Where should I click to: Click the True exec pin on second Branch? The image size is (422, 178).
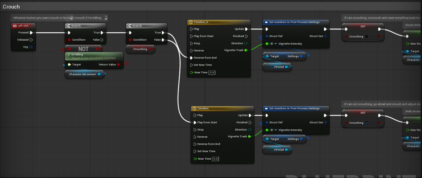coord(163,33)
